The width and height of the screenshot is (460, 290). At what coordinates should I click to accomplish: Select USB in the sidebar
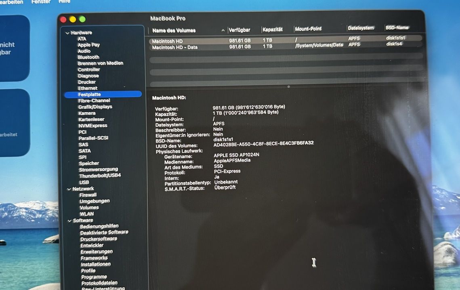pos(84,182)
